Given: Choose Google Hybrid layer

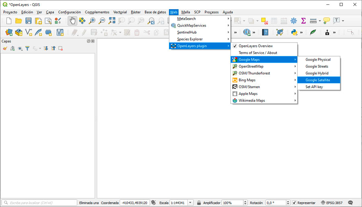Looking at the screenshot, I should [x=319, y=73].
